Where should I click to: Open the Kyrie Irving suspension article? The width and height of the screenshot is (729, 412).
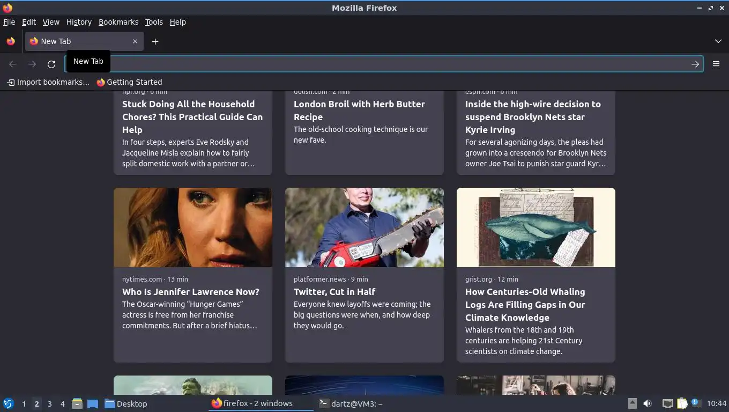click(x=533, y=117)
